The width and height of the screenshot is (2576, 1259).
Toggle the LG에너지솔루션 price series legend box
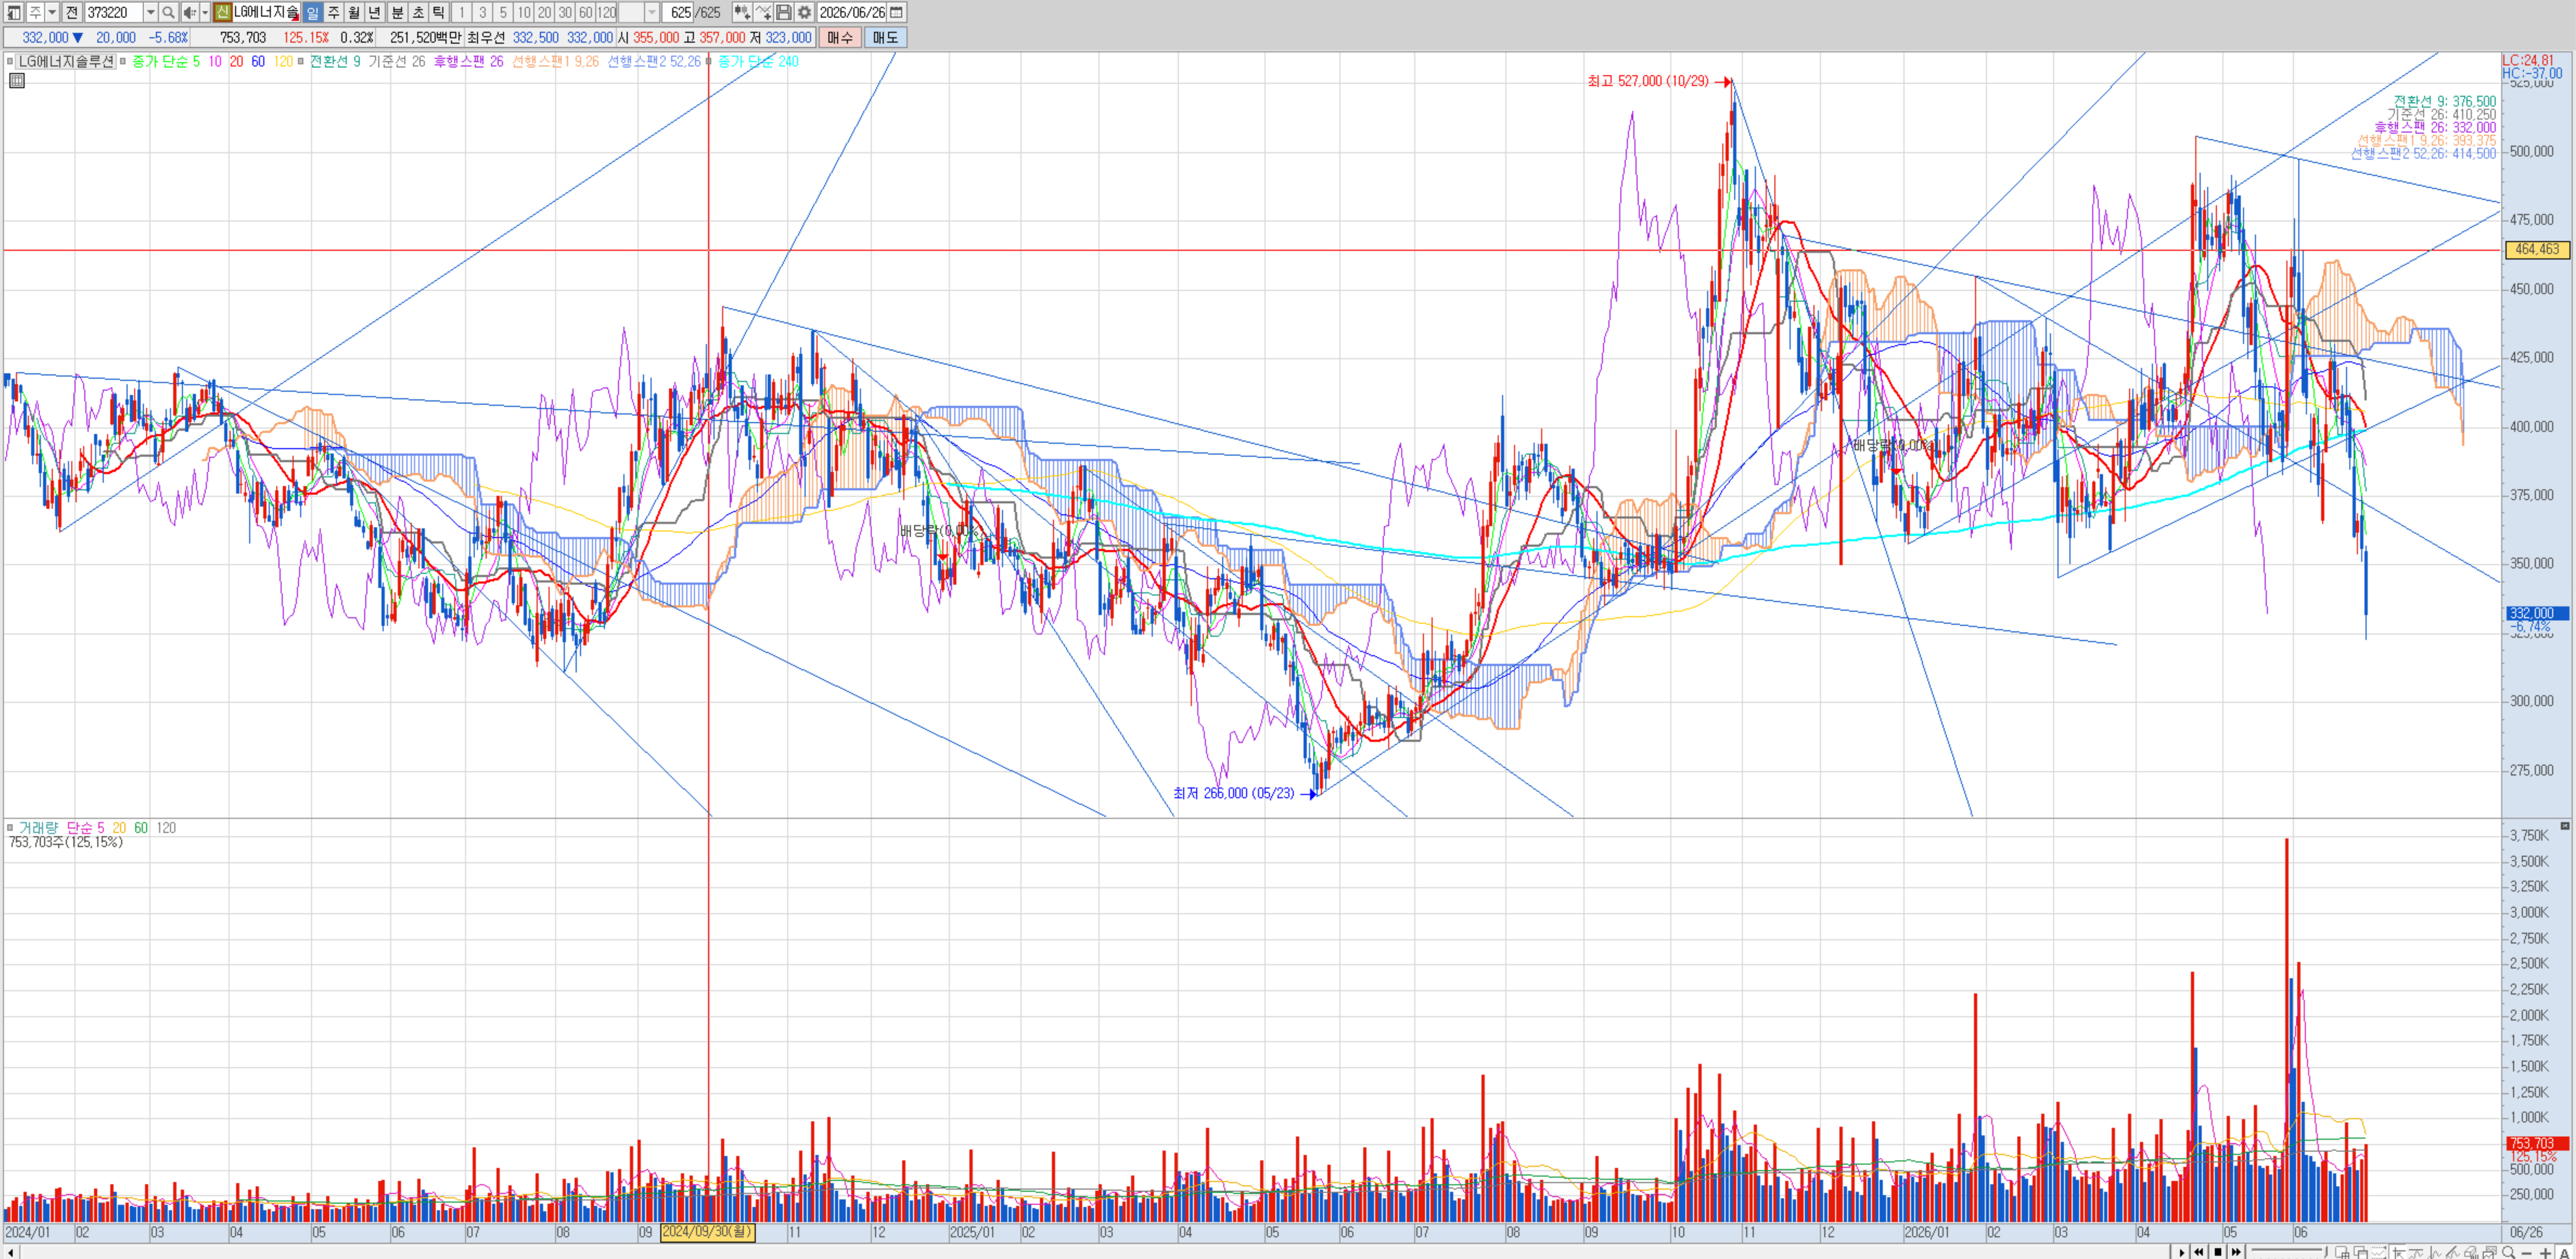tap(10, 62)
